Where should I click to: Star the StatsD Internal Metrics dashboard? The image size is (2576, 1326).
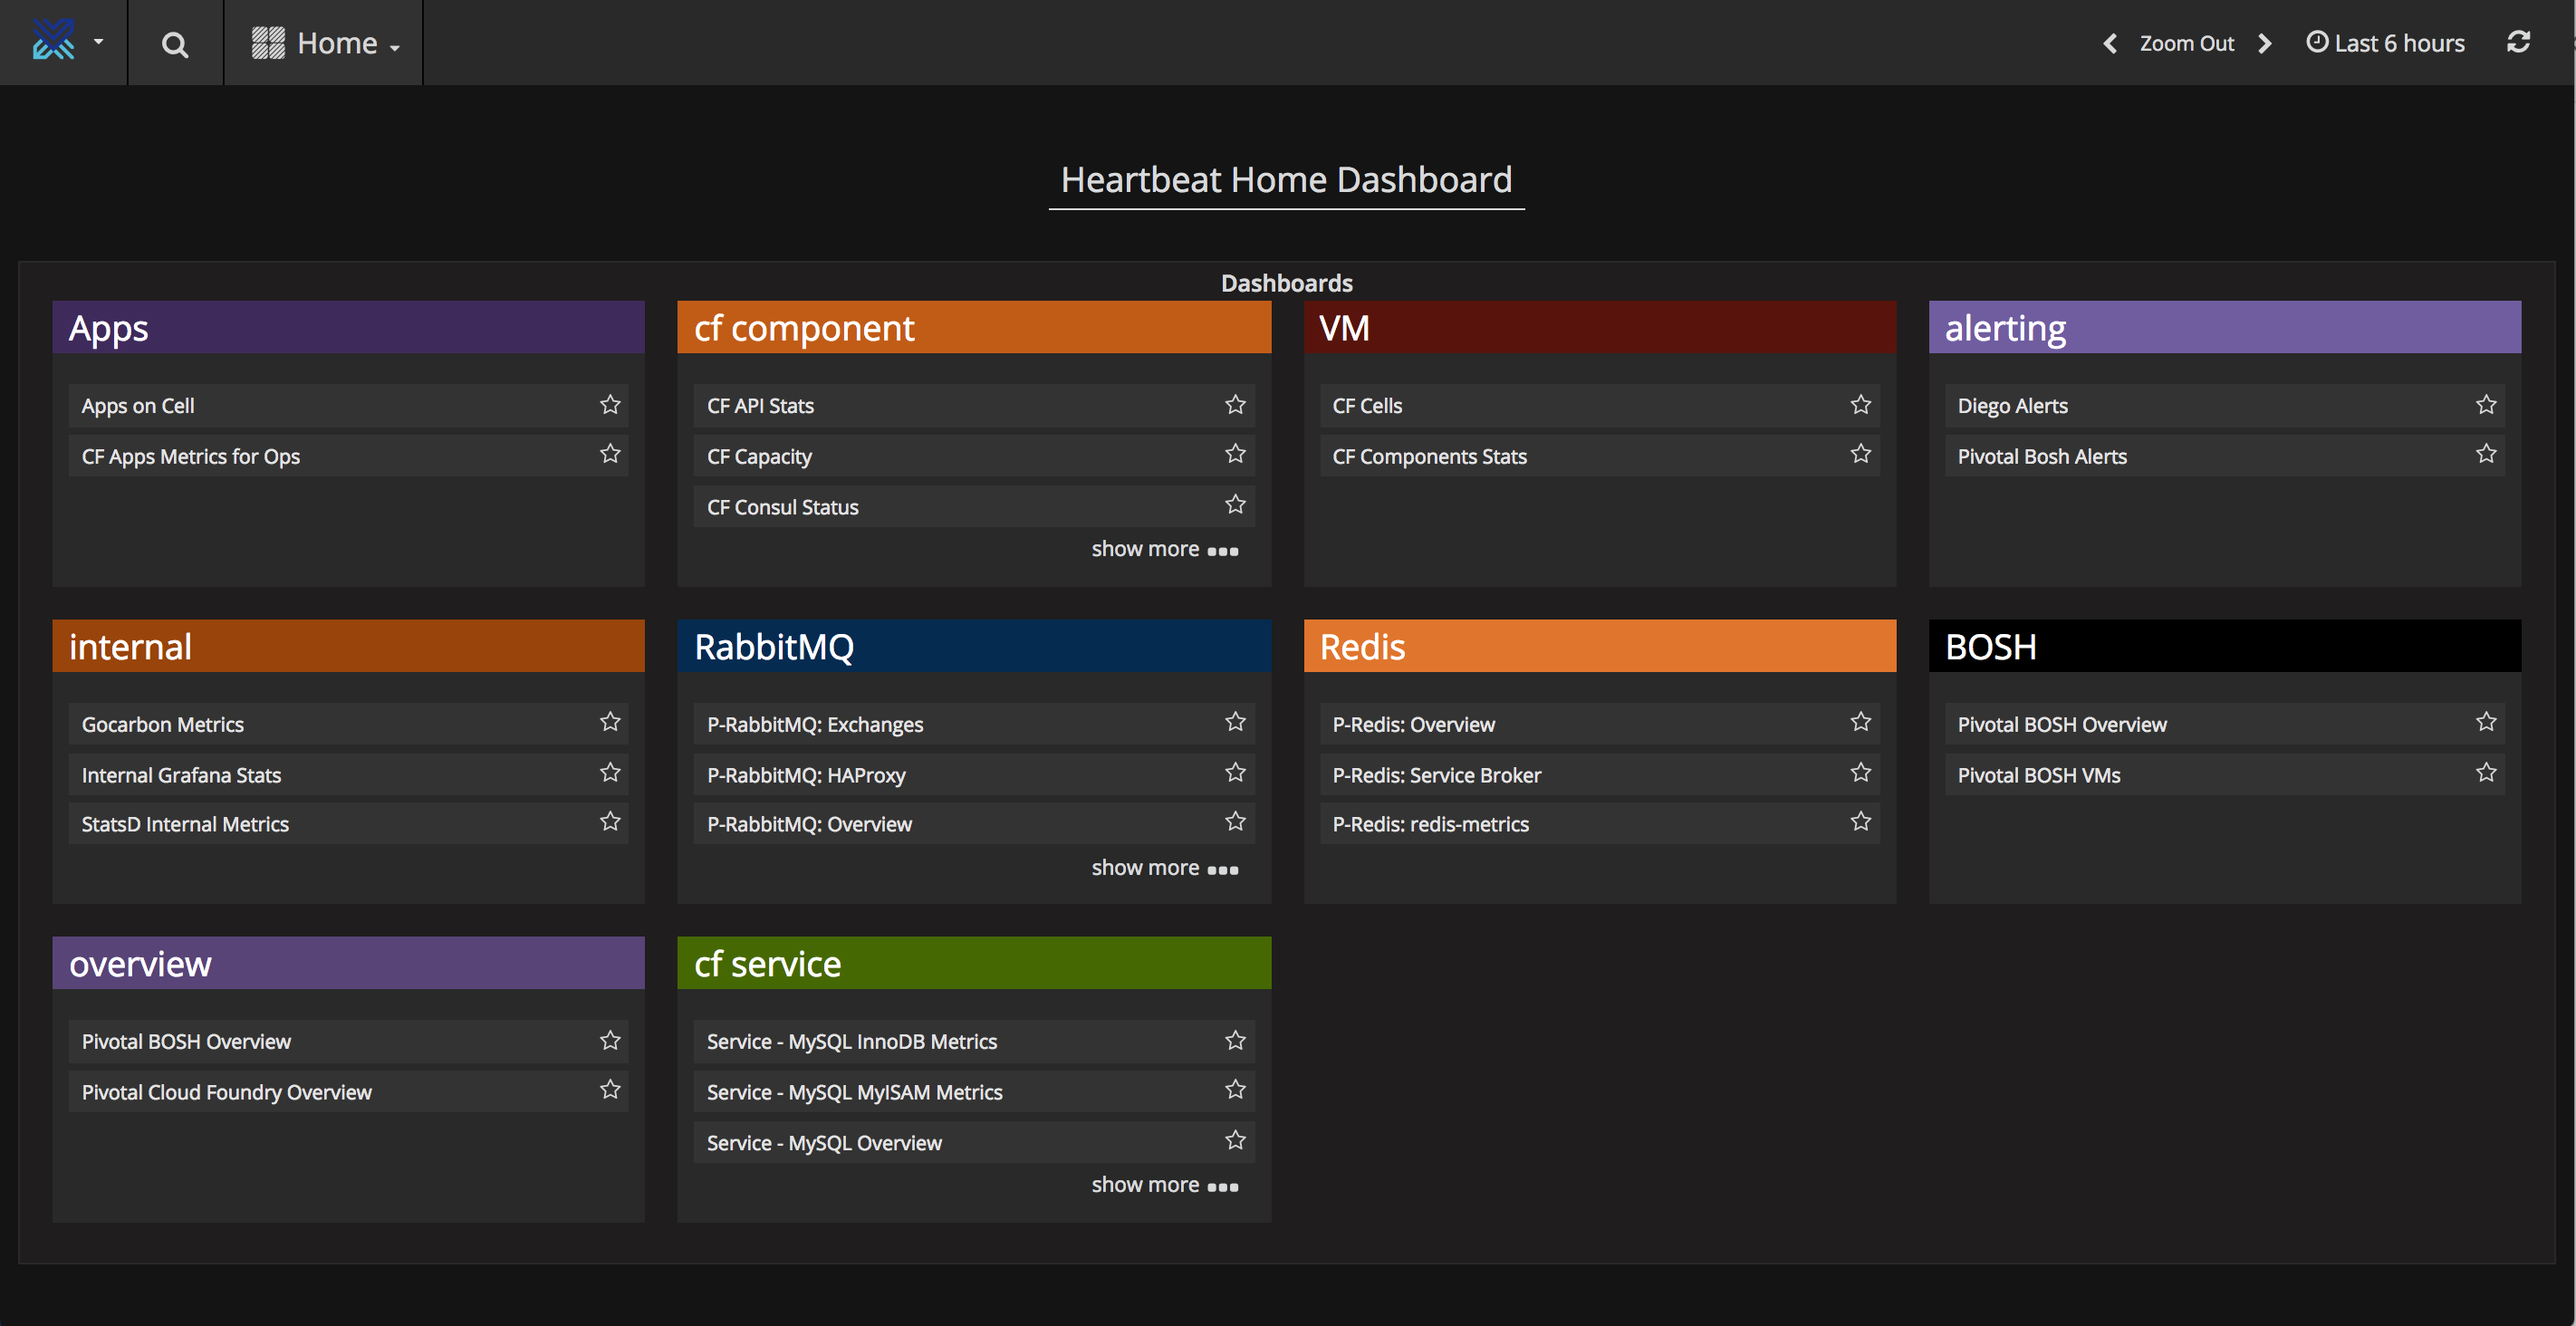point(610,822)
